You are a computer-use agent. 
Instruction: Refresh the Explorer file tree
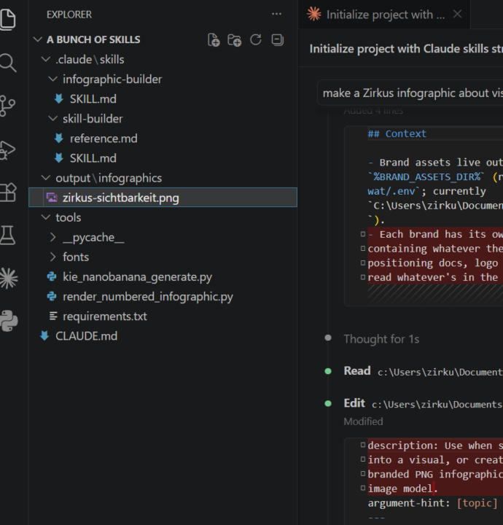(x=256, y=39)
